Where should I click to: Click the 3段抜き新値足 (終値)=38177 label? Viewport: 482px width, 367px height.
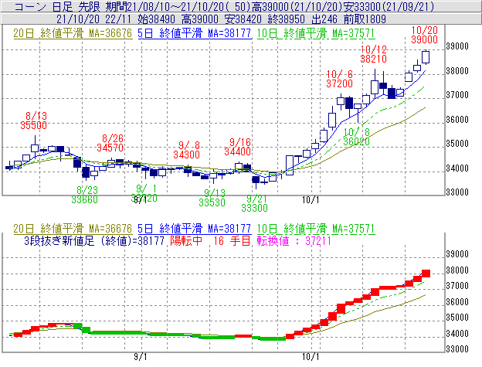[x=94, y=240]
